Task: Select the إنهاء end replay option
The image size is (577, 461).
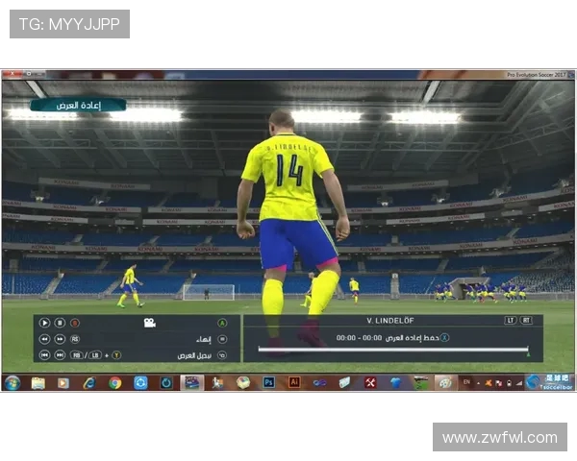Action: [x=204, y=339]
